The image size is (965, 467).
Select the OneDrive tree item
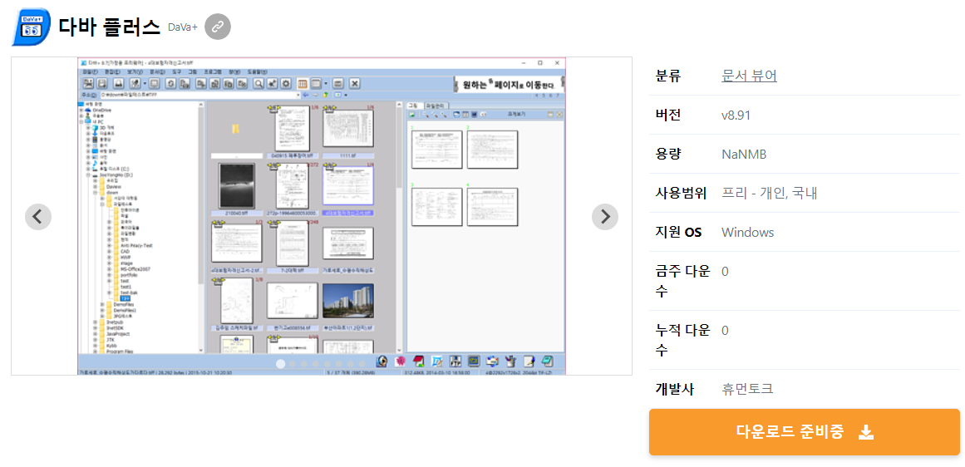[102, 111]
